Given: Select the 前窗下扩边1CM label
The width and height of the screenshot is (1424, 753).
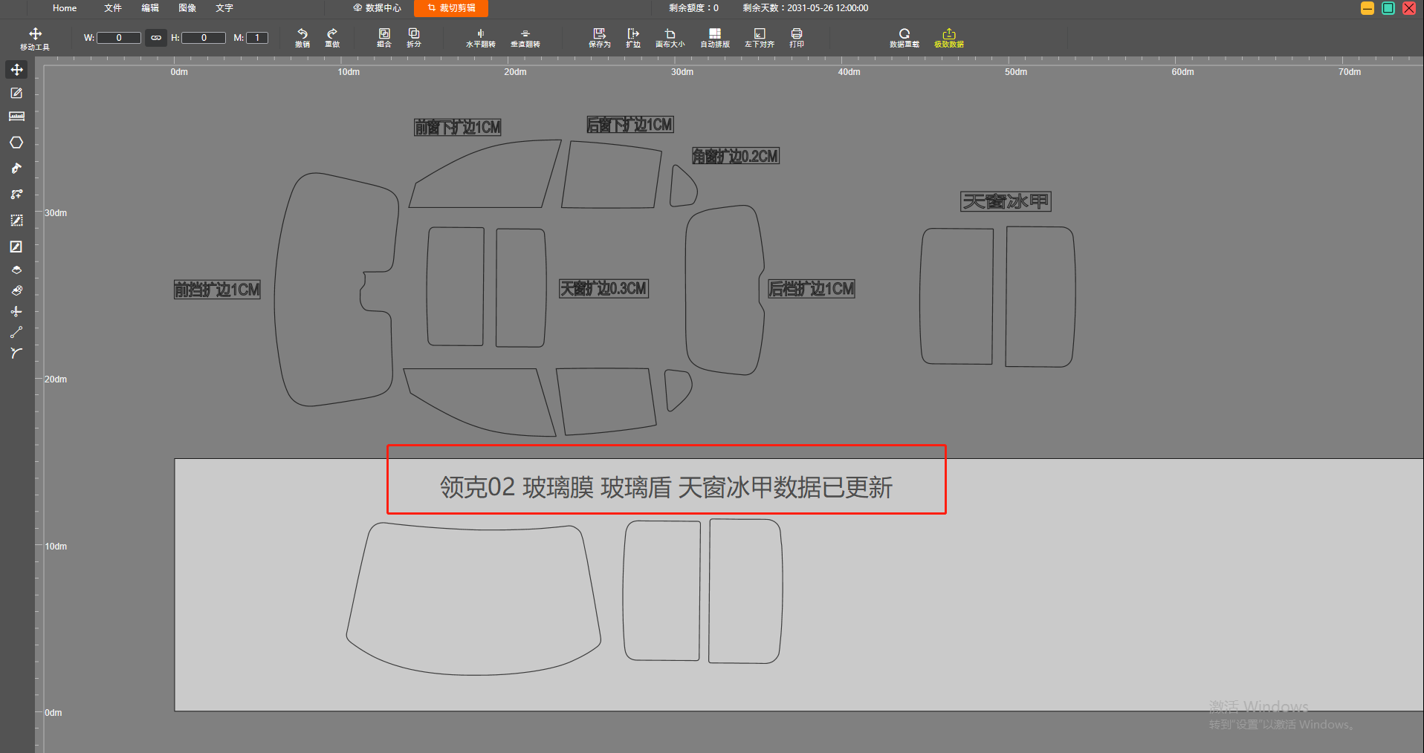Looking at the screenshot, I should (x=458, y=128).
